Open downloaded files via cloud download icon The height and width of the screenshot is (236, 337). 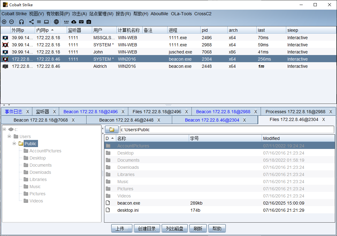(x=74, y=22)
